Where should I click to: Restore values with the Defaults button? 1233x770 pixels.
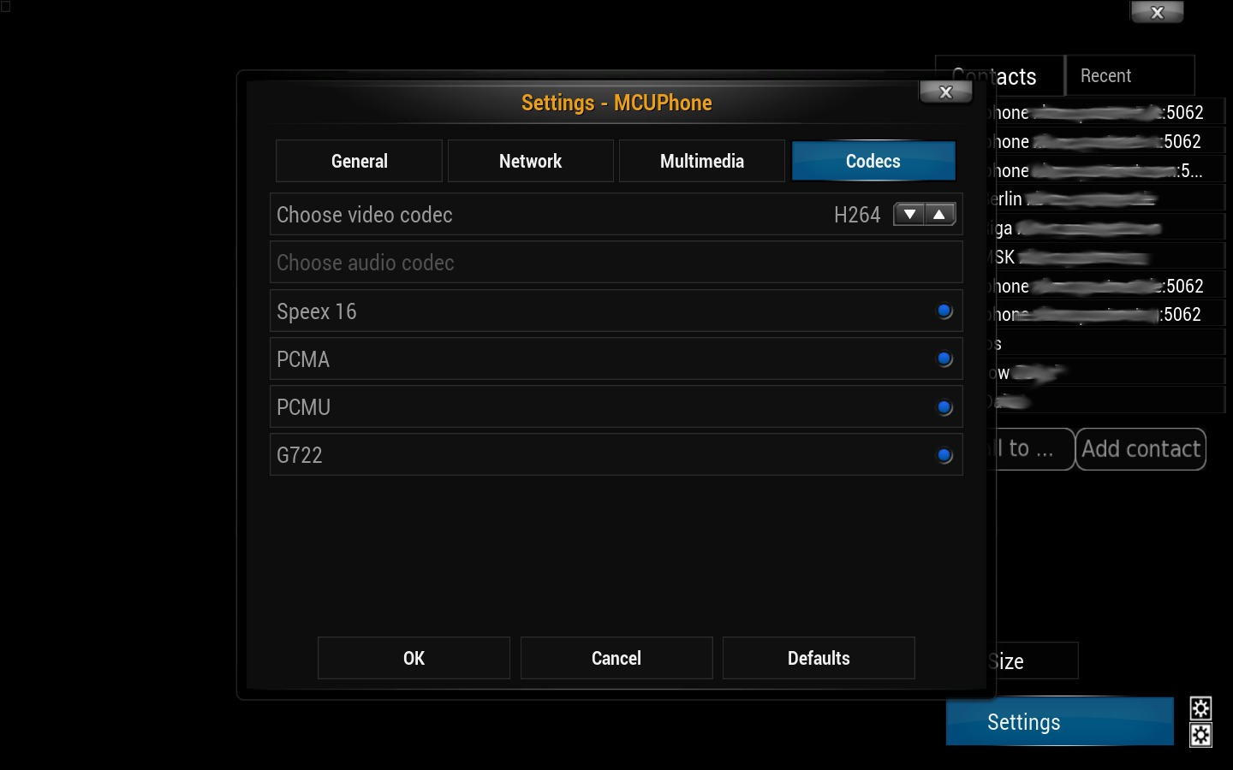[x=819, y=658]
